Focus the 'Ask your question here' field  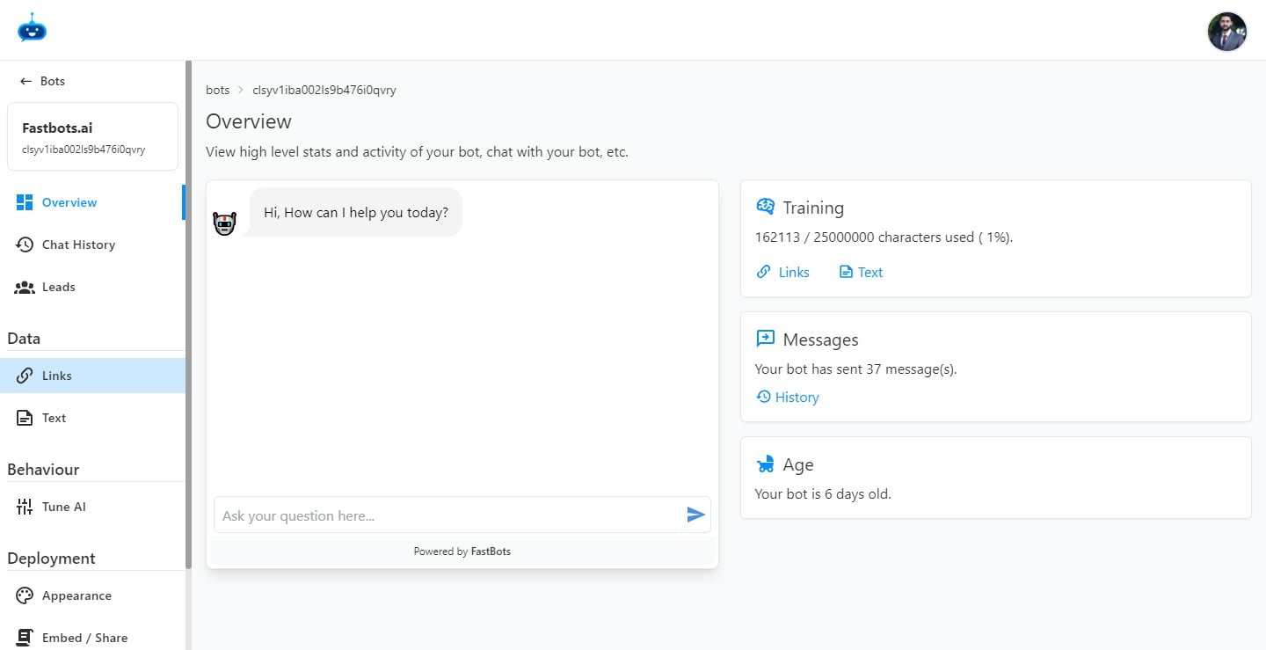(x=448, y=515)
